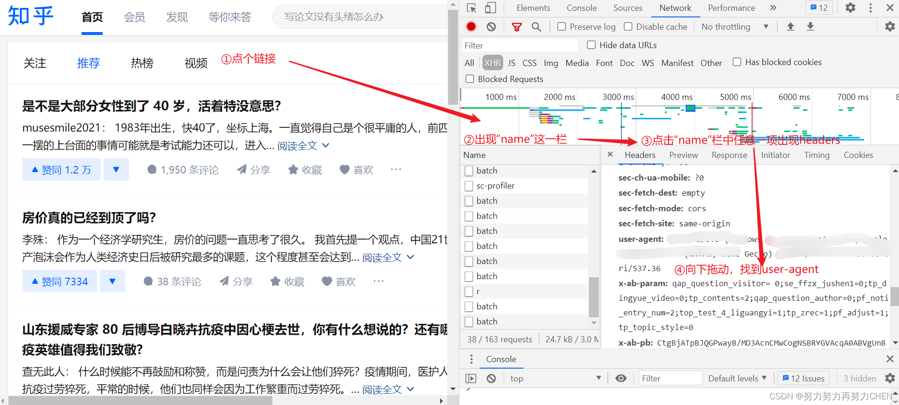Close the Console drawer
This screenshot has height=405, width=899.
pyautogui.click(x=890, y=359)
